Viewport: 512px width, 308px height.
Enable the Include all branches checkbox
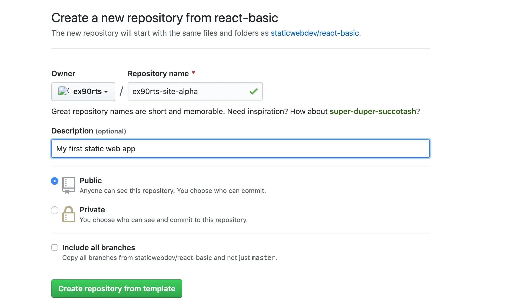tap(55, 247)
